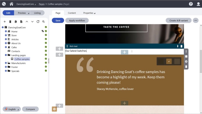Add section above Rich text area

(x=59, y=49)
